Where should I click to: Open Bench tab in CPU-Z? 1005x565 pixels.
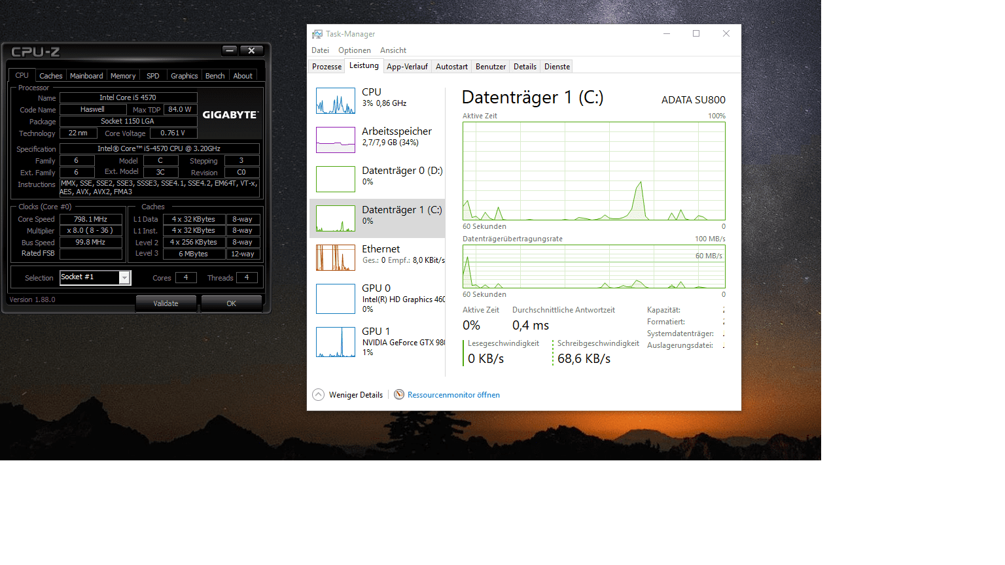click(215, 76)
